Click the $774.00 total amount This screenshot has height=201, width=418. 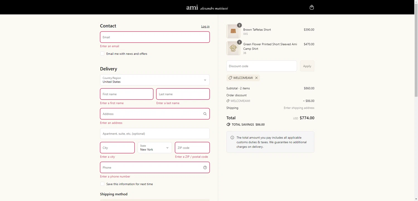(307, 118)
